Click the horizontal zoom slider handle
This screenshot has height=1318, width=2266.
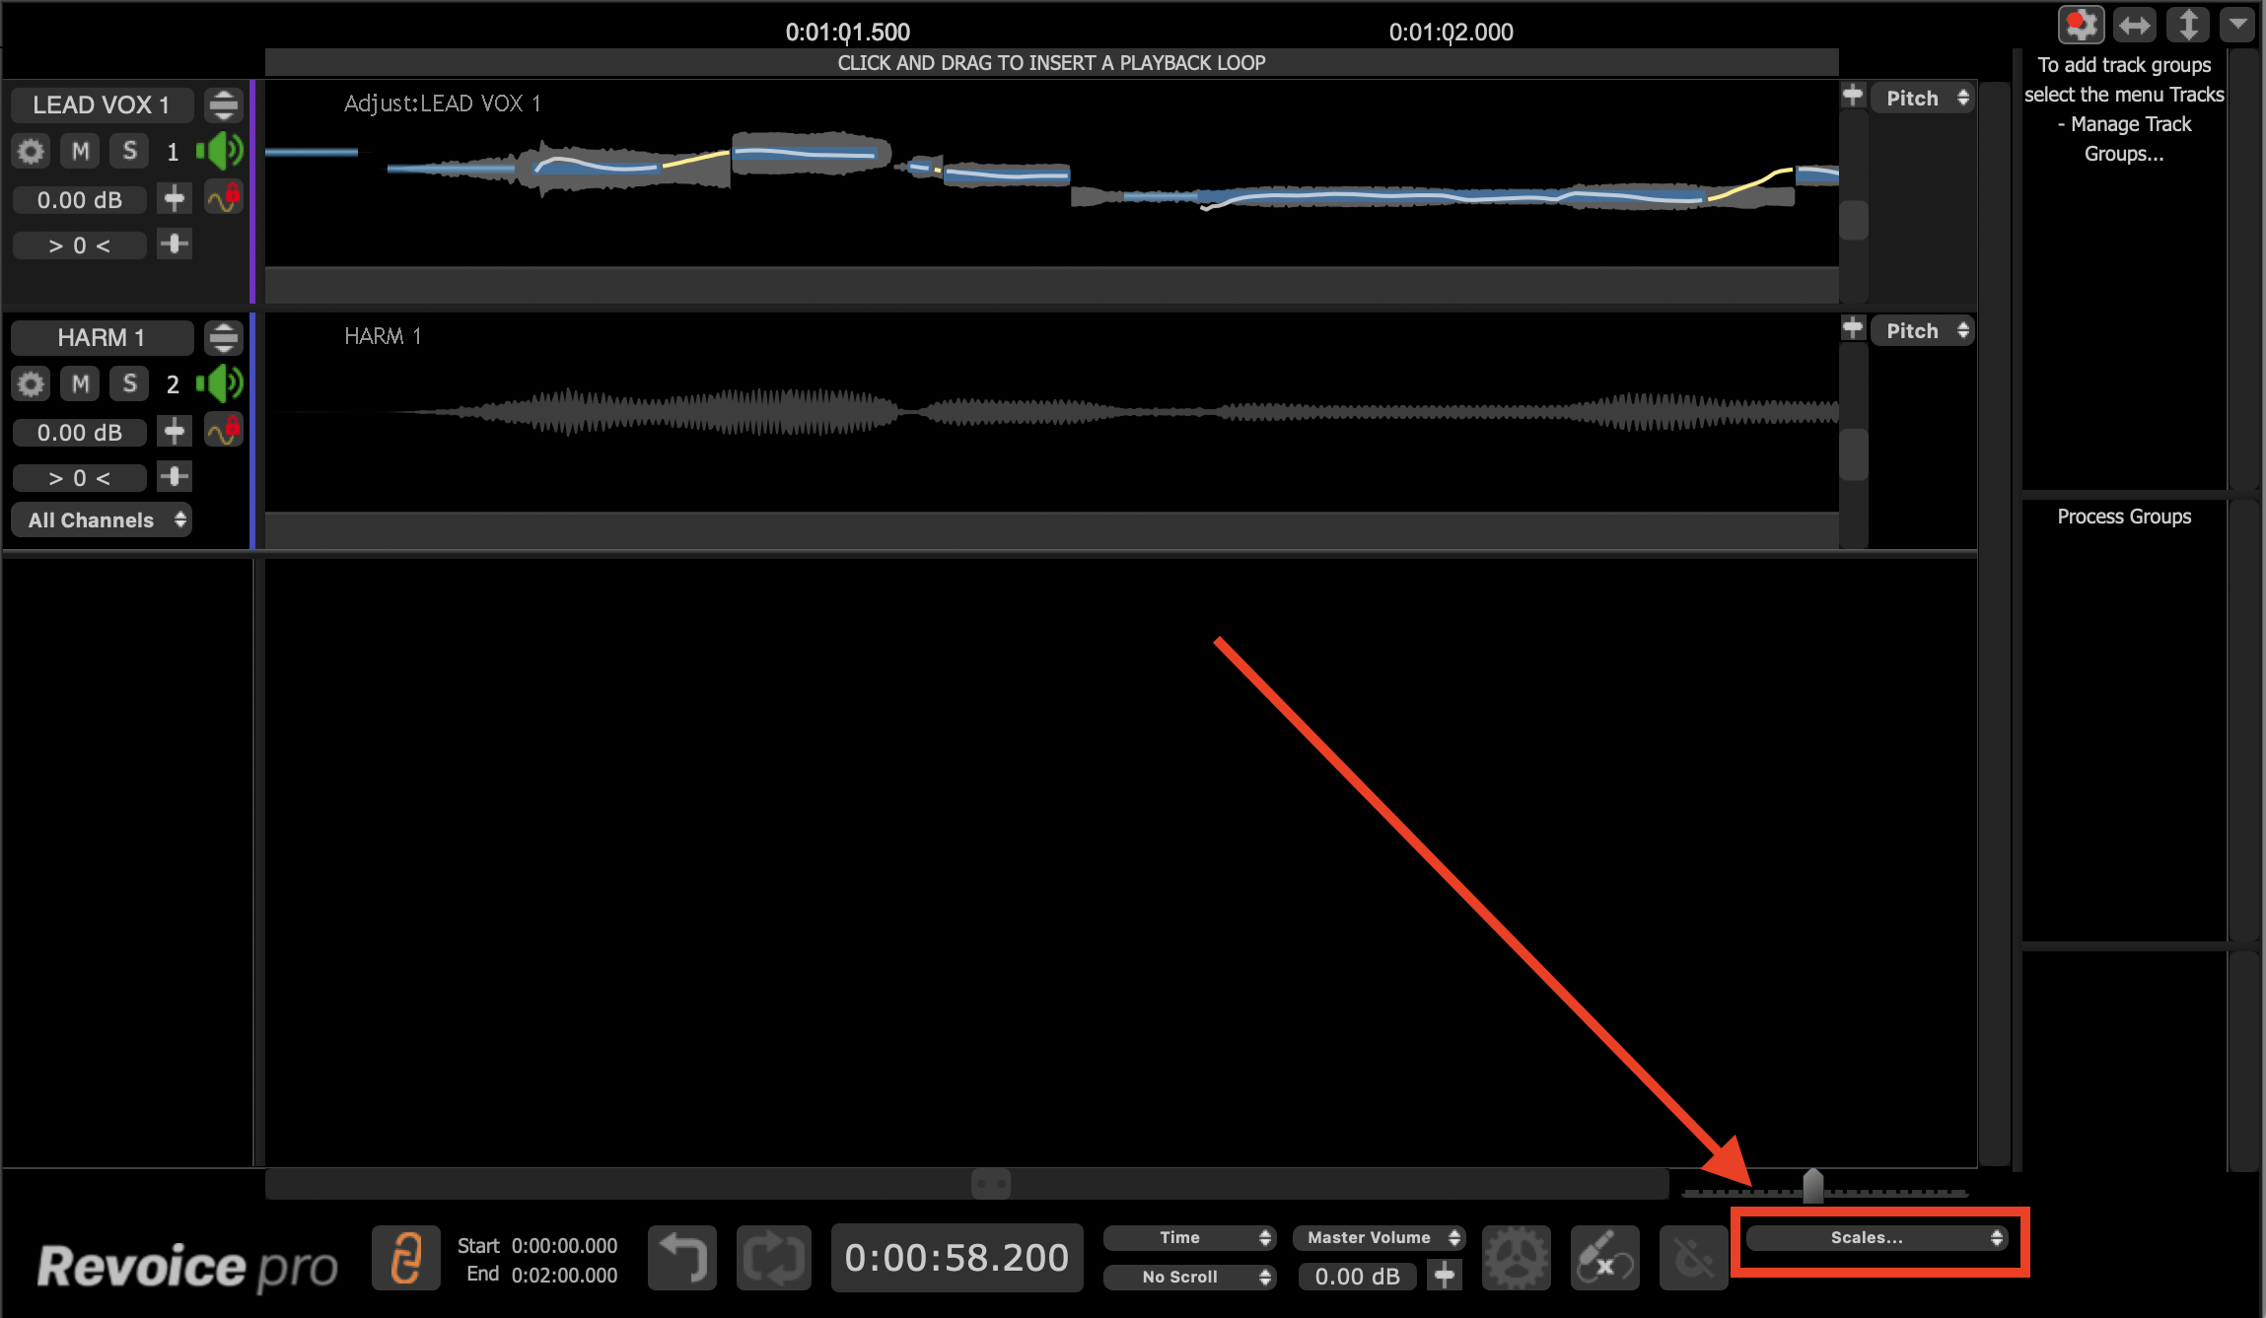coord(1812,1186)
